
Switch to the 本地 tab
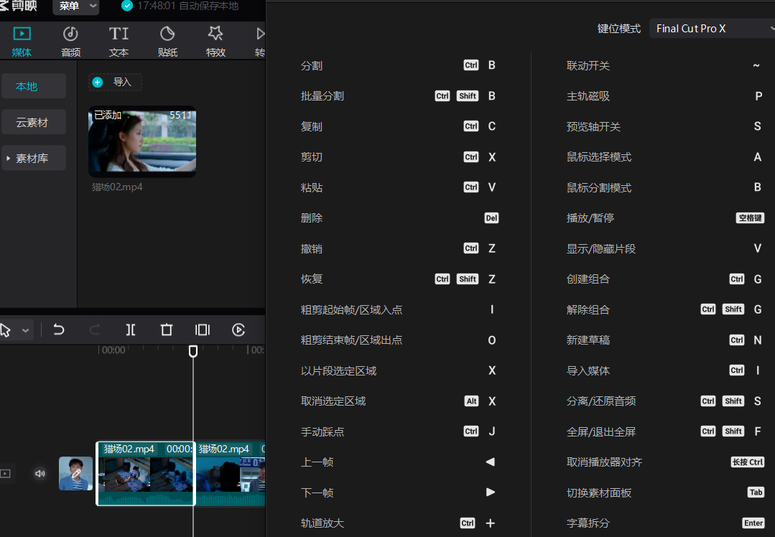[34, 85]
